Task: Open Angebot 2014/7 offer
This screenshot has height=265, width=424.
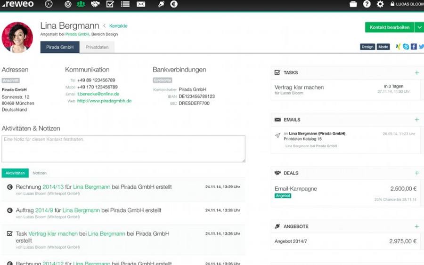Action: [291, 241]
